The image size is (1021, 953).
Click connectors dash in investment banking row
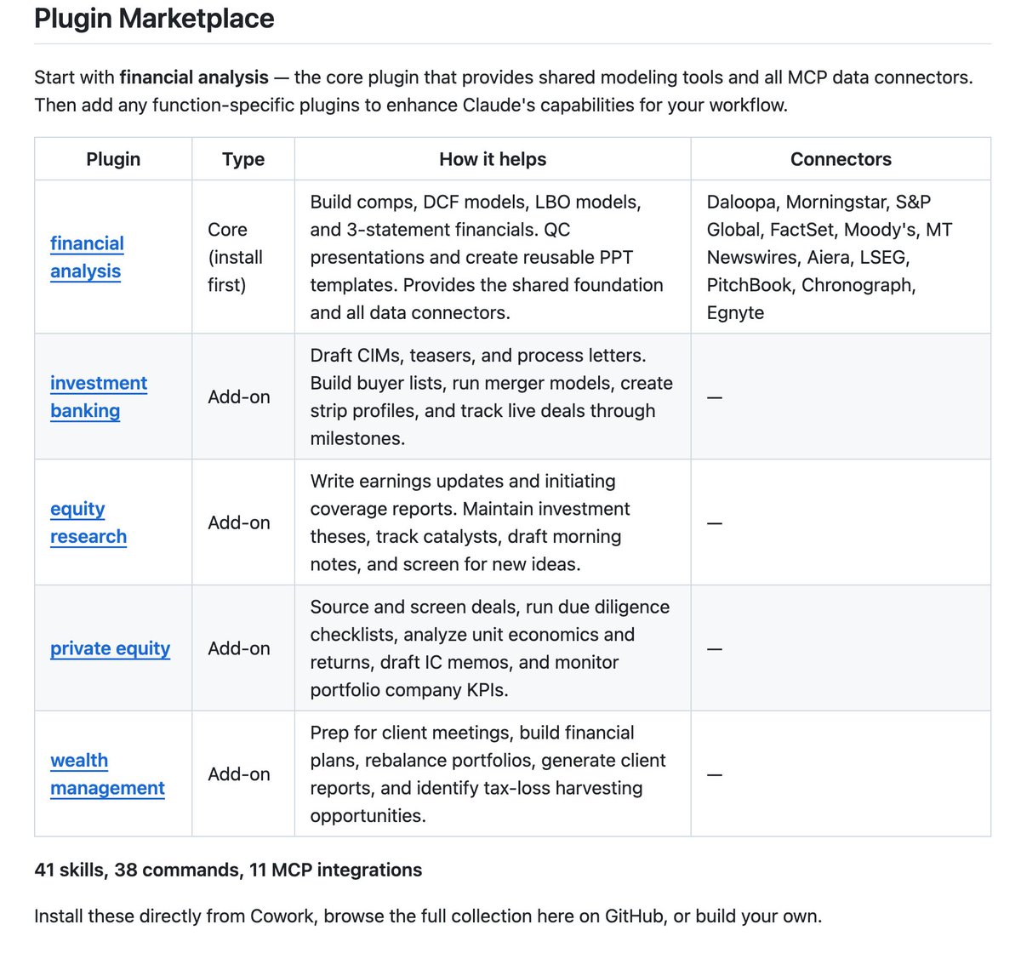pyautogui.click(x=715, y=397)
